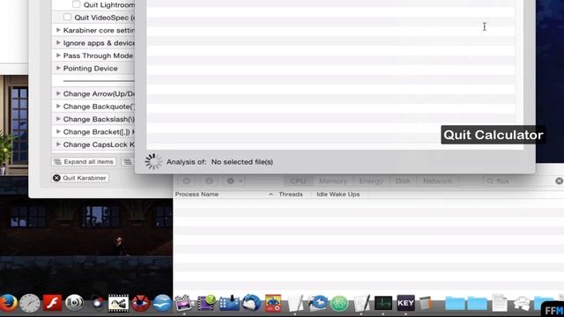The height and width of the screenshot is (317, 564).
Task: Toggle the Quit VideoSpec checkbox
Action: point(67,17)
